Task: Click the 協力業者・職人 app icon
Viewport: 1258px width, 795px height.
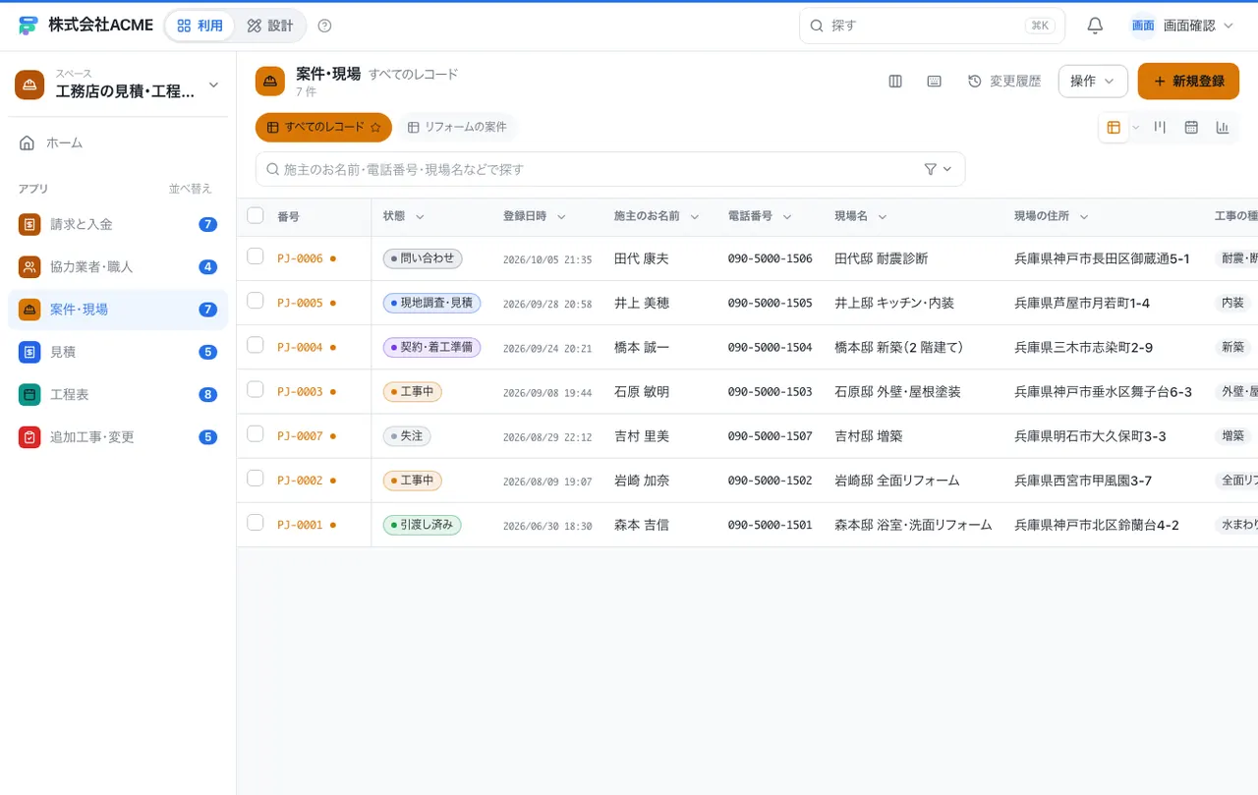Action: click(x=29, y=266)
